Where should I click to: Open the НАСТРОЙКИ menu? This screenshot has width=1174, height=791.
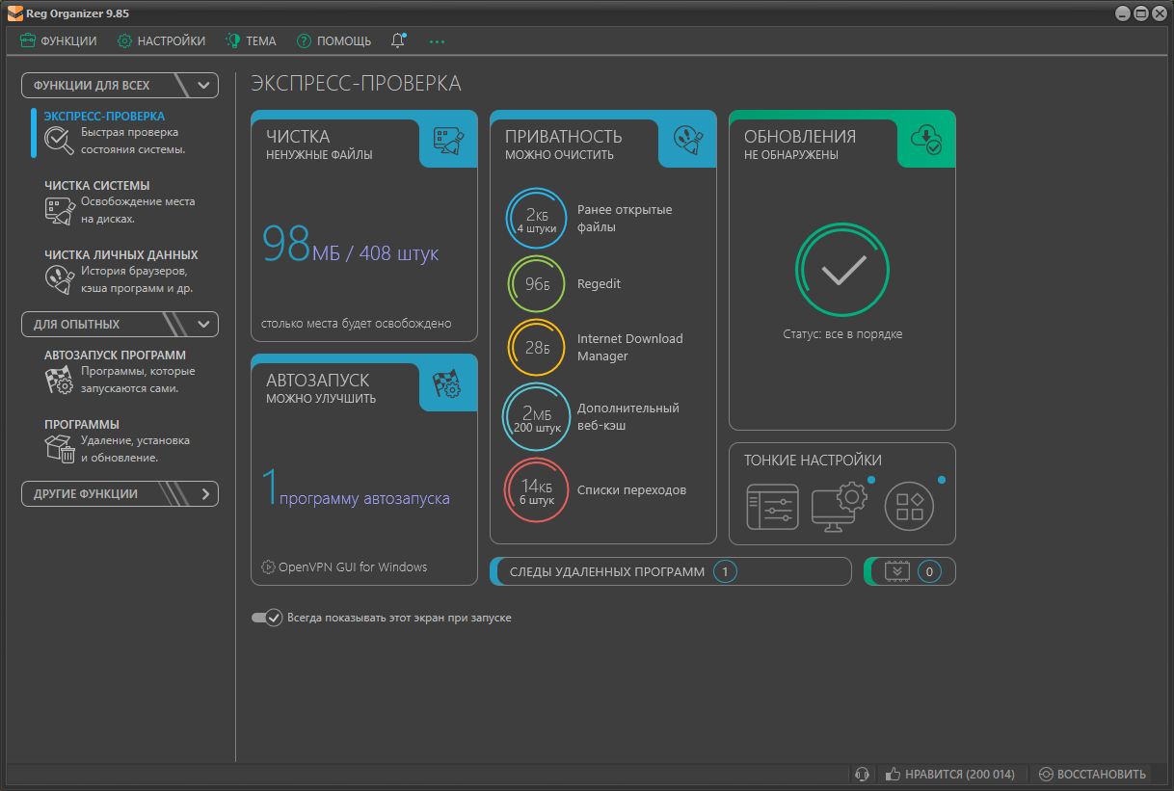click(x=161, y=41)
